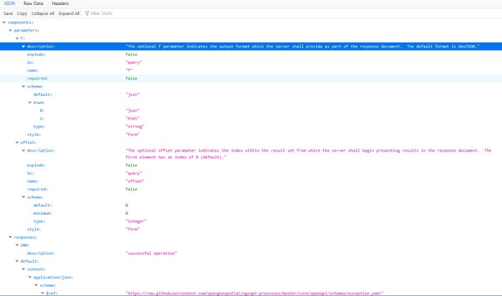Focus the Filter JSON field

(101, 13)
